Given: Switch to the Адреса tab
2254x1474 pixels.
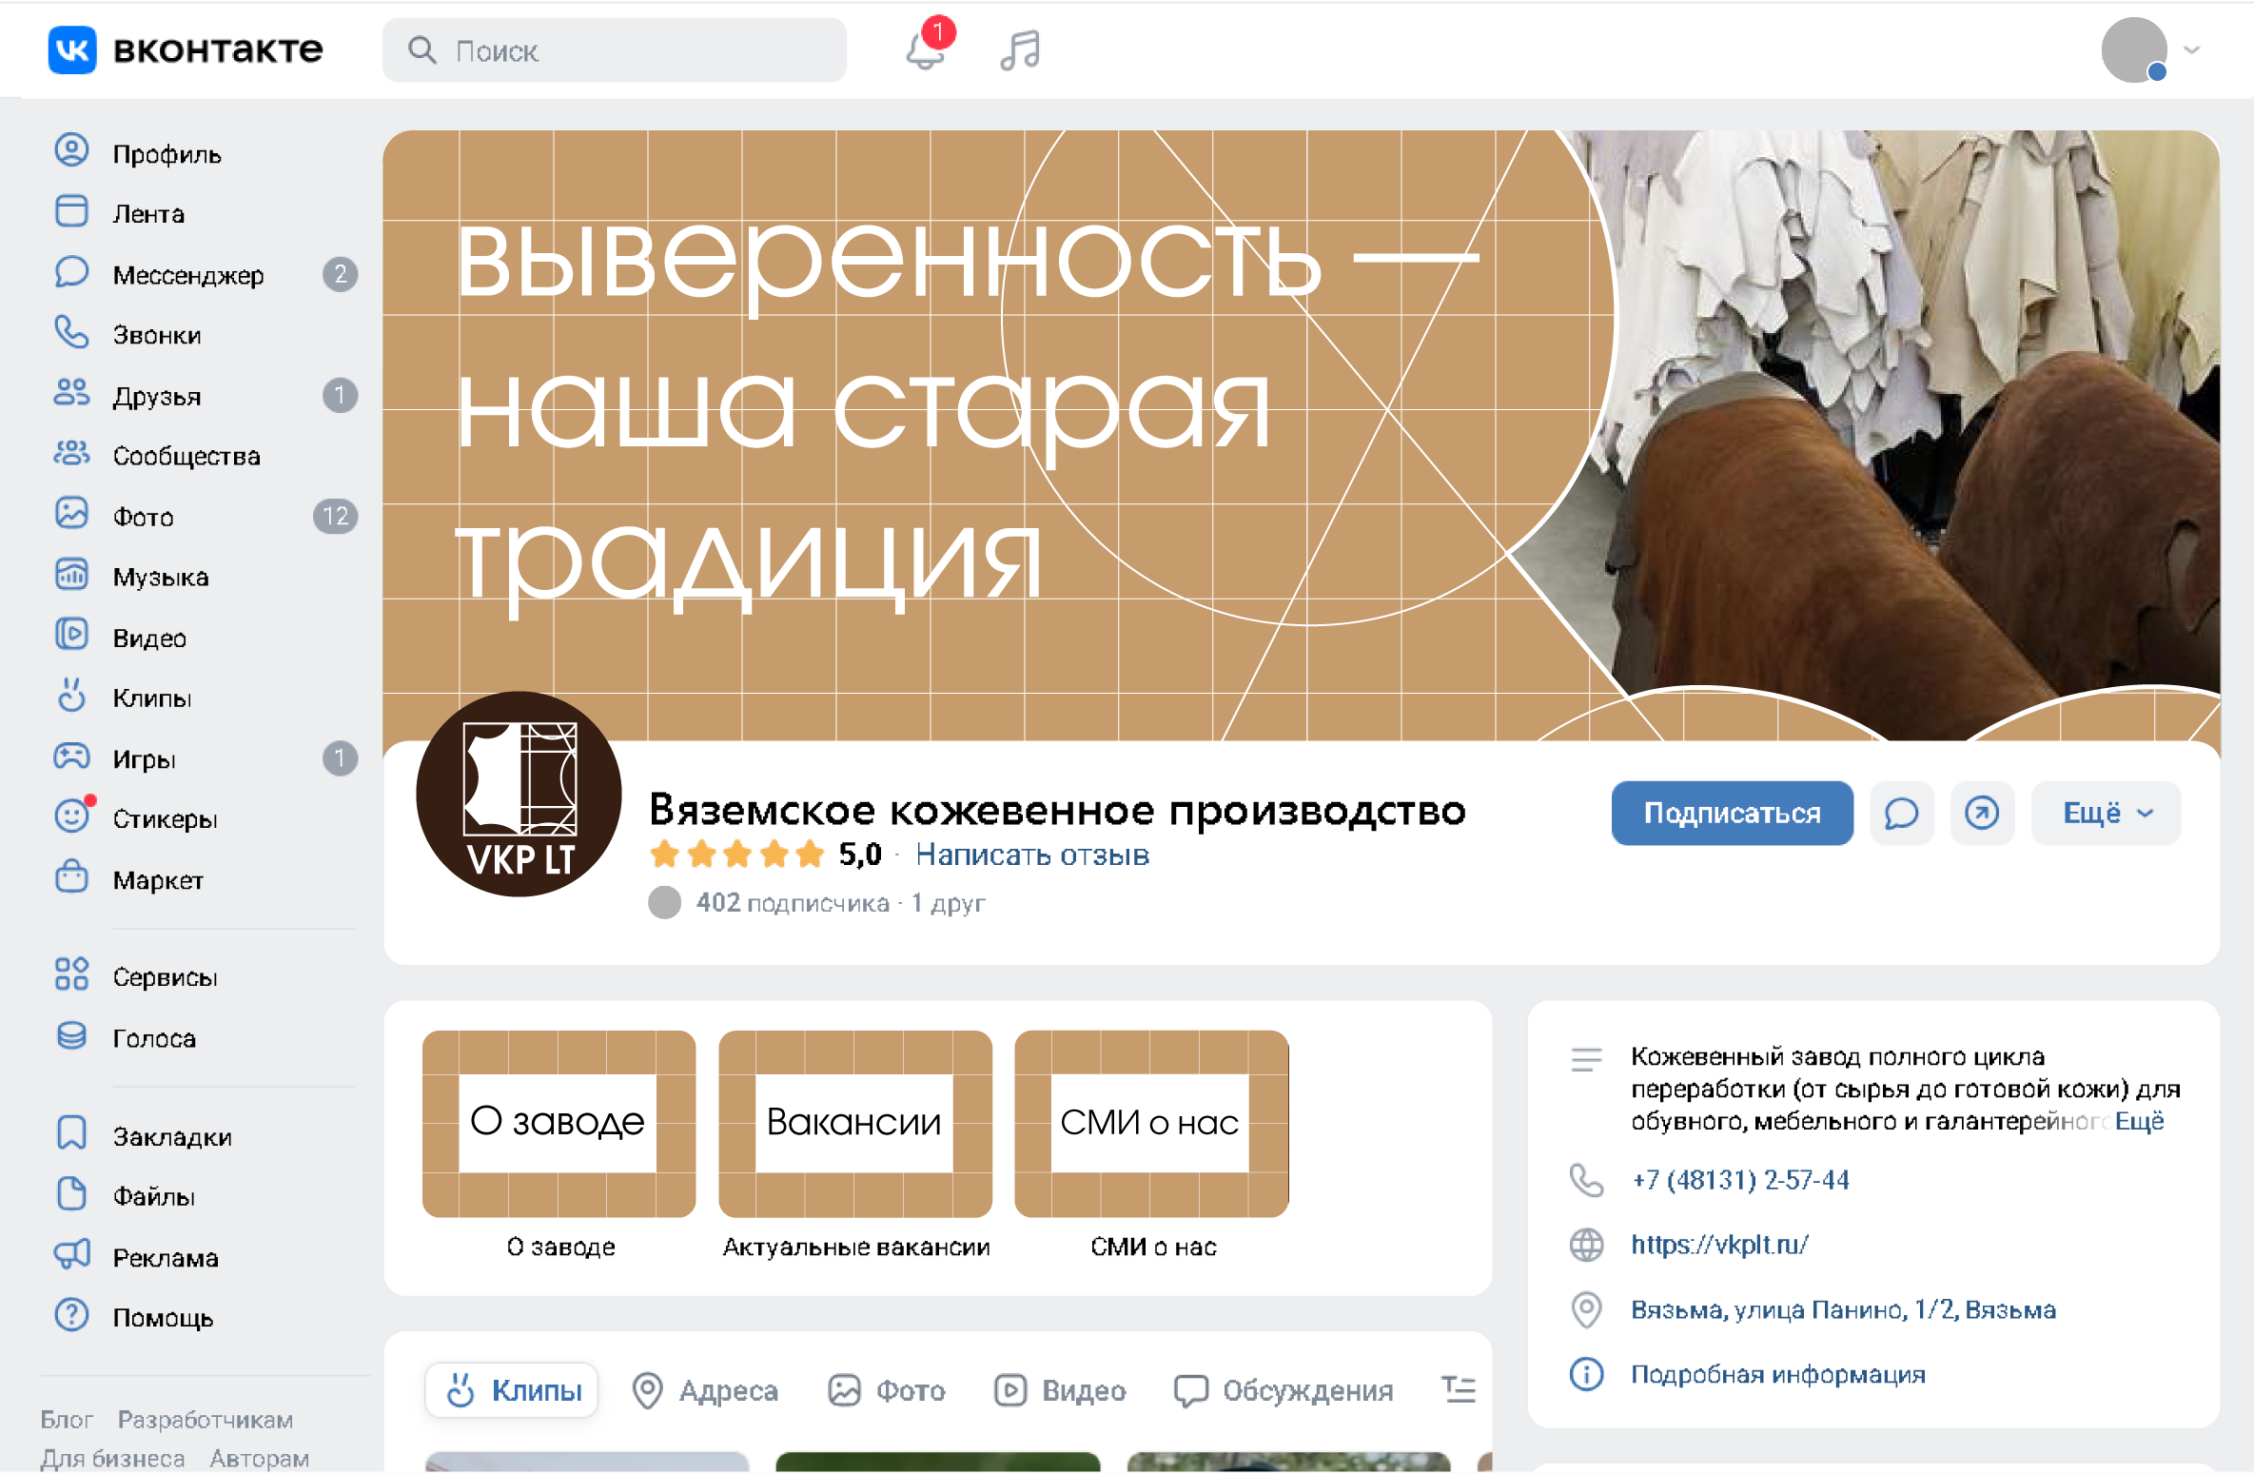Looking at the screenshot, I should tap(705, 1389).
